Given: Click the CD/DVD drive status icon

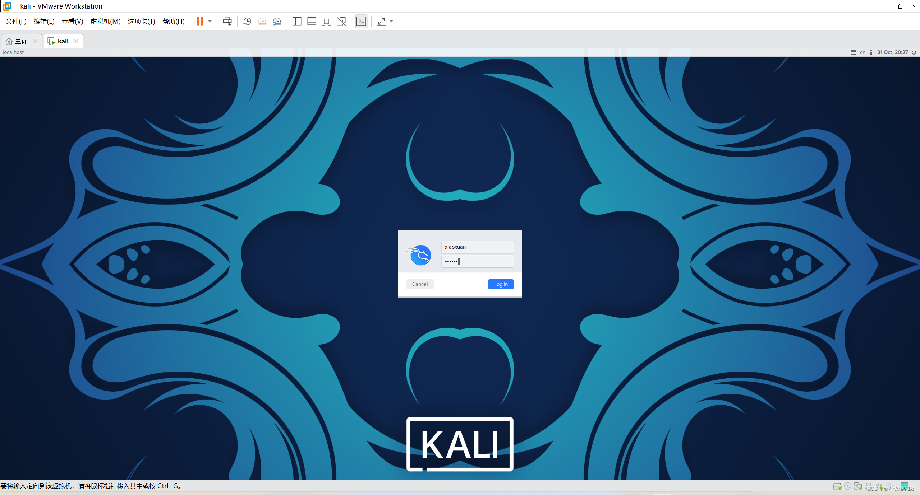Looking at the screenshot, I should 847,486.
